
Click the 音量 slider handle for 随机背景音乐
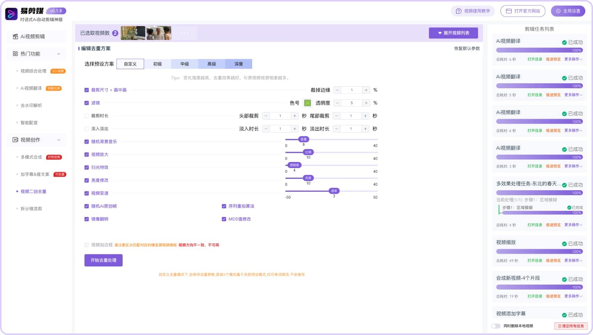[x=304, y=139]
